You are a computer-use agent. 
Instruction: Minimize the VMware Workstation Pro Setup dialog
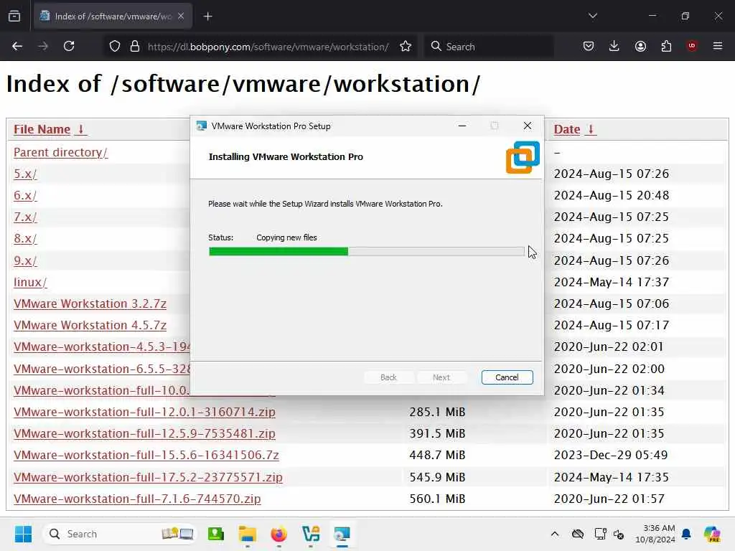462,126
